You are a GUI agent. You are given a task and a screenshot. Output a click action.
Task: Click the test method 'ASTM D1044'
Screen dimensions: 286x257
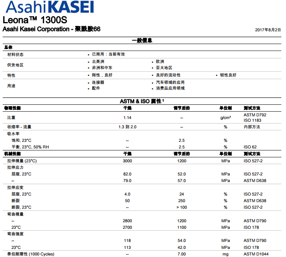(x=256, y=254)
